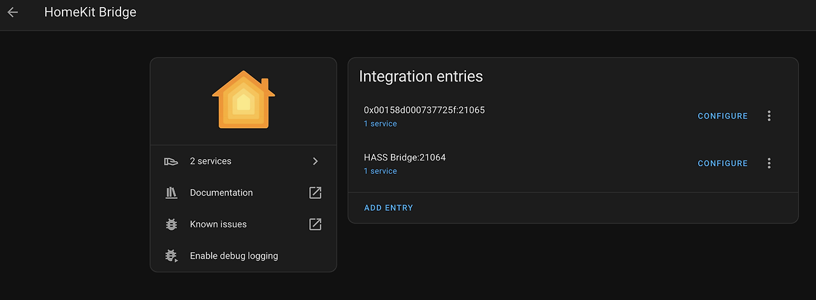Open three-dot menu for HASS Bridge:21064
Screen dimensions: 816x300
[x=769, y=164]
